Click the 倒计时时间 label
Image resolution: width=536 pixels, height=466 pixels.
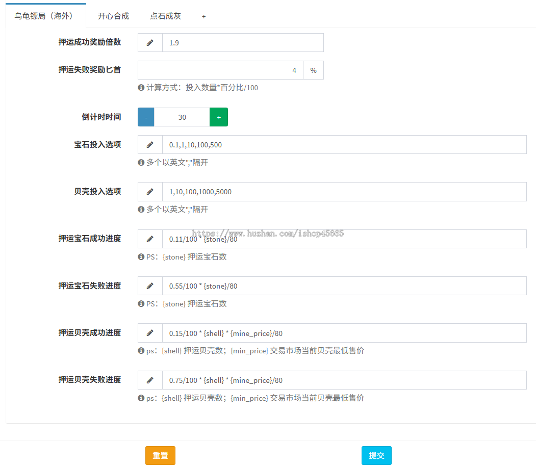[x=101, y=117]
